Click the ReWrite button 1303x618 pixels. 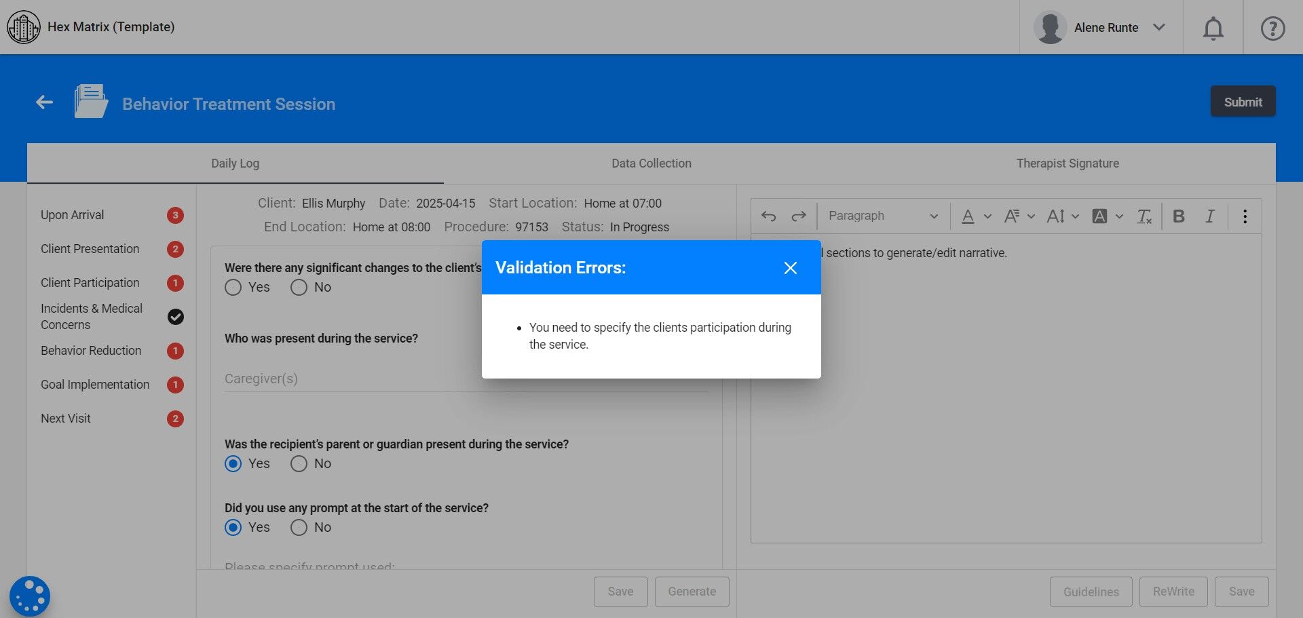coord(1173,592)
